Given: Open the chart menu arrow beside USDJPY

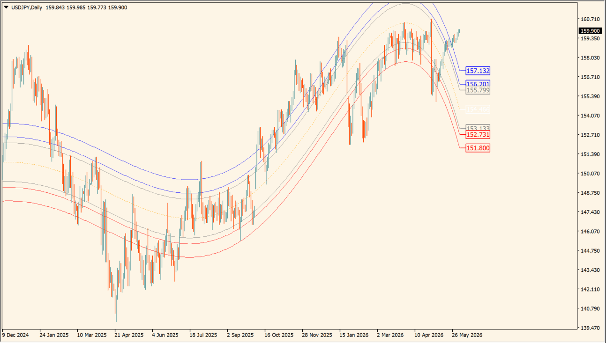Looking at the screenshot, I should pyautogui.click(x=6, y=7).
